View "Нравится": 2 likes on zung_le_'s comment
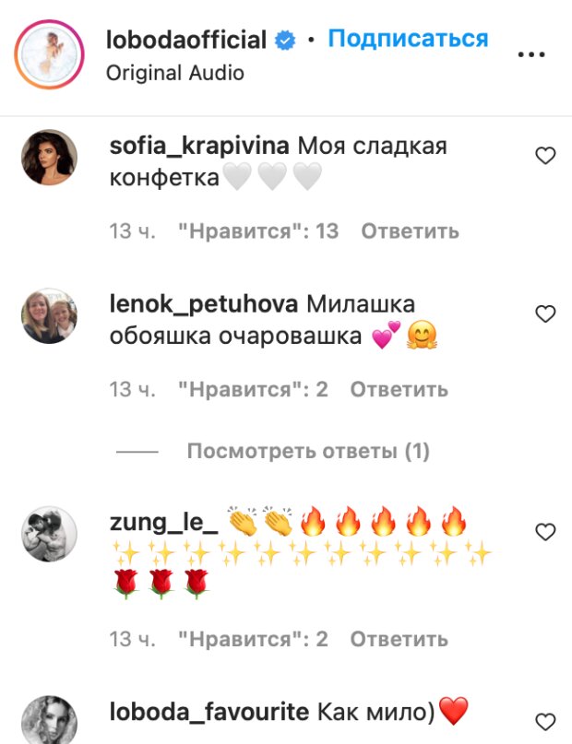This screenshot has height=744, width=572. [253, 639]
